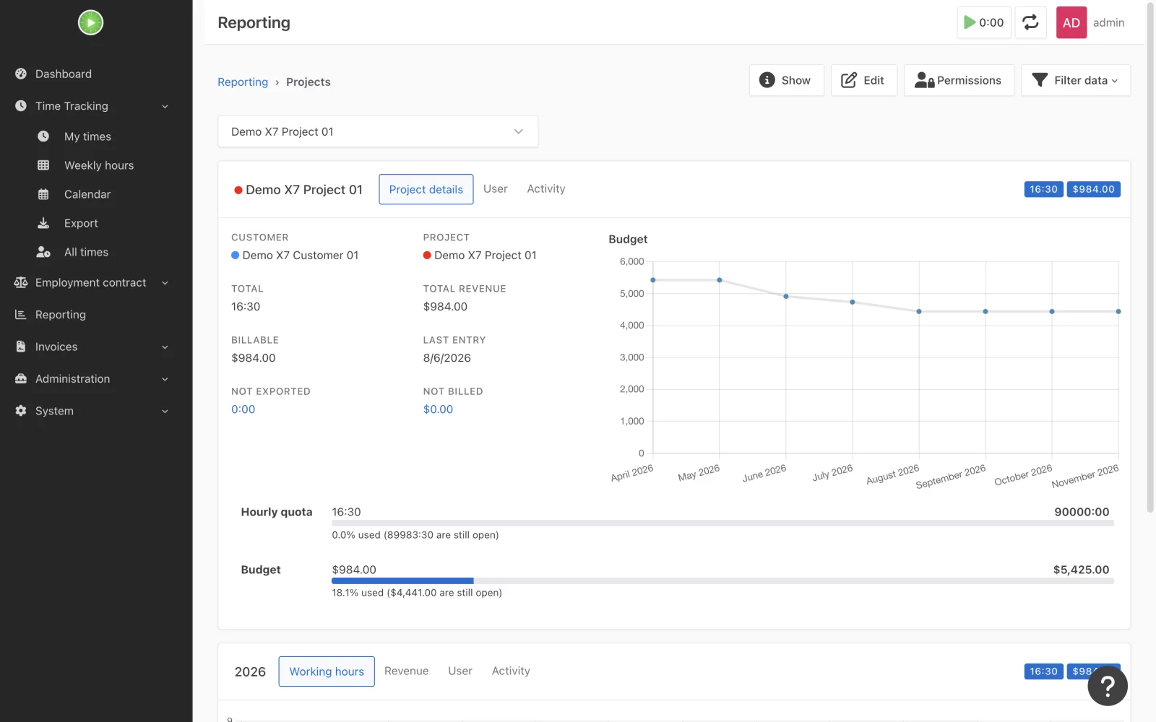Click the Reporting breadcrumb link

tap(243, 82)
